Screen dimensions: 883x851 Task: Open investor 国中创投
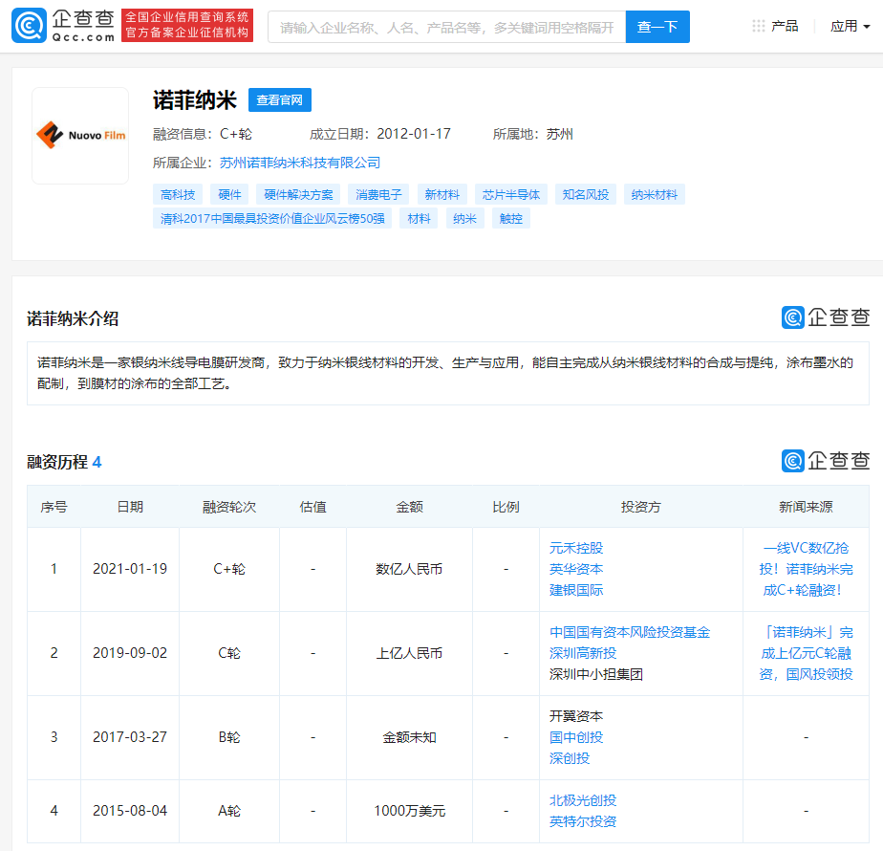pyautogui.click(x=576, y=737)
